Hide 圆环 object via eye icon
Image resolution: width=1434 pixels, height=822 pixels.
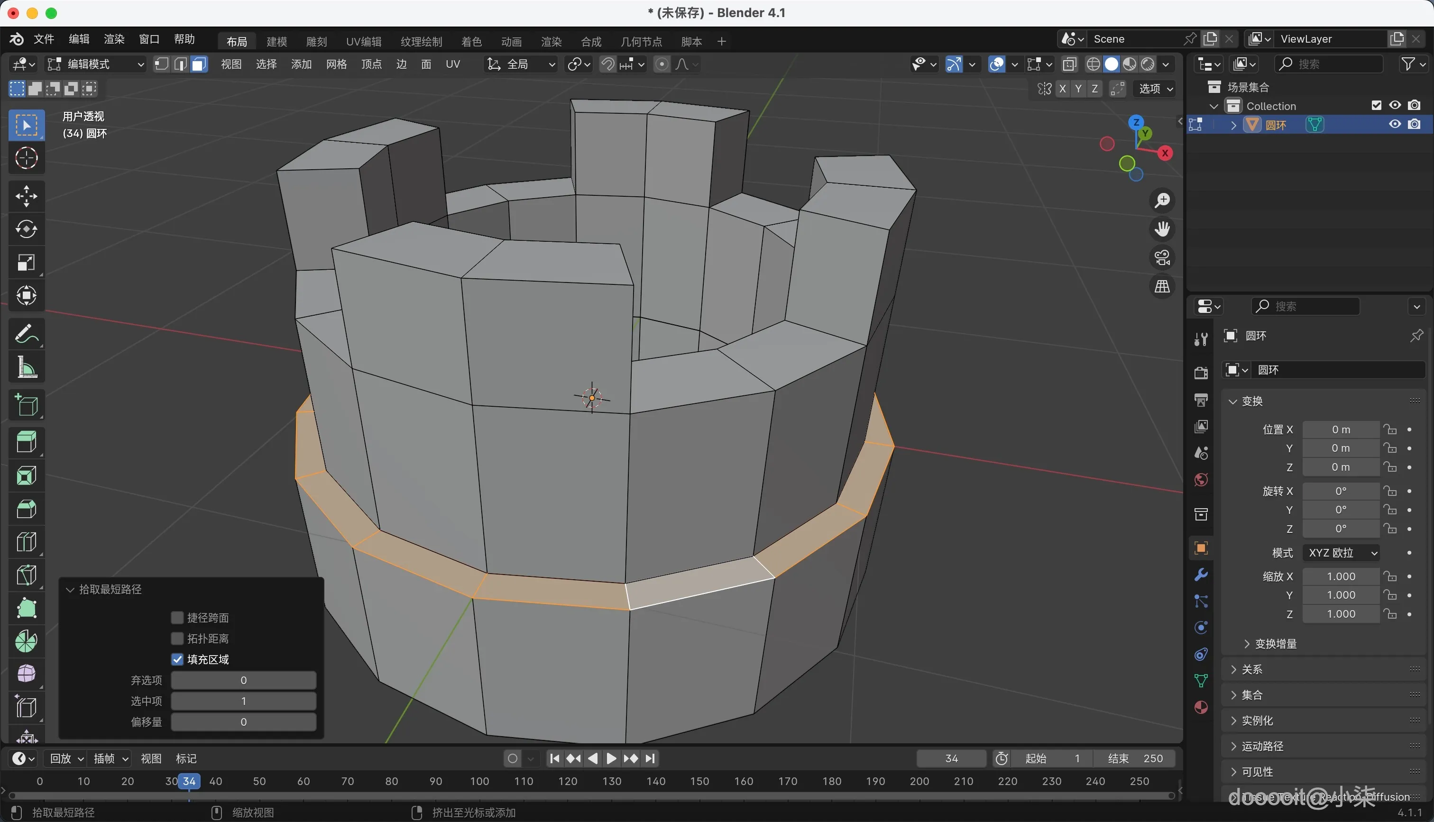click(1395, 124)
